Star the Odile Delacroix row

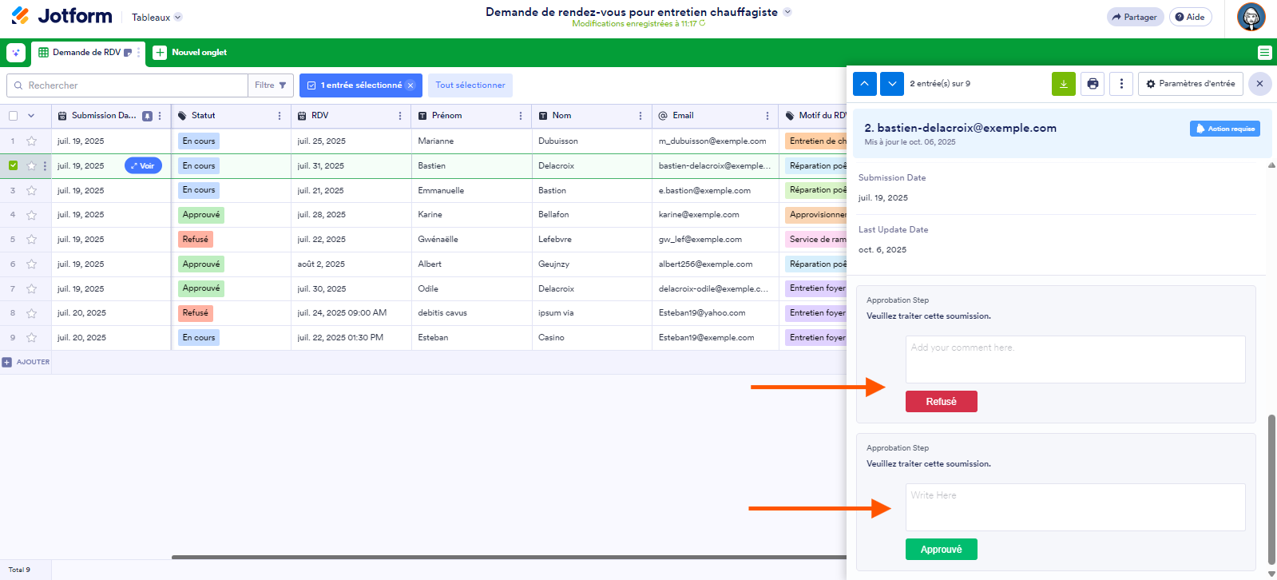32,289
